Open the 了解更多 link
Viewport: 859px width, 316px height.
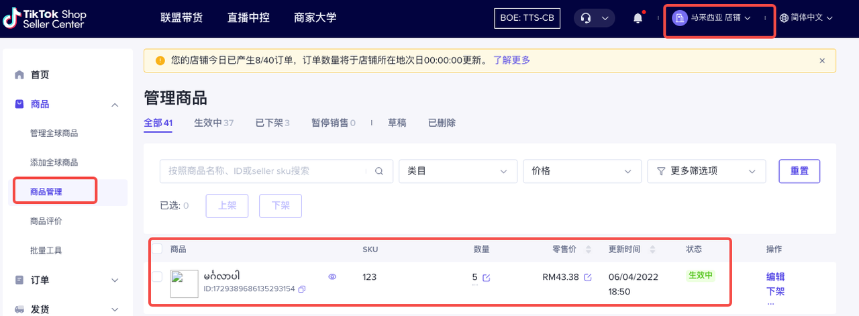click(511, 60)
